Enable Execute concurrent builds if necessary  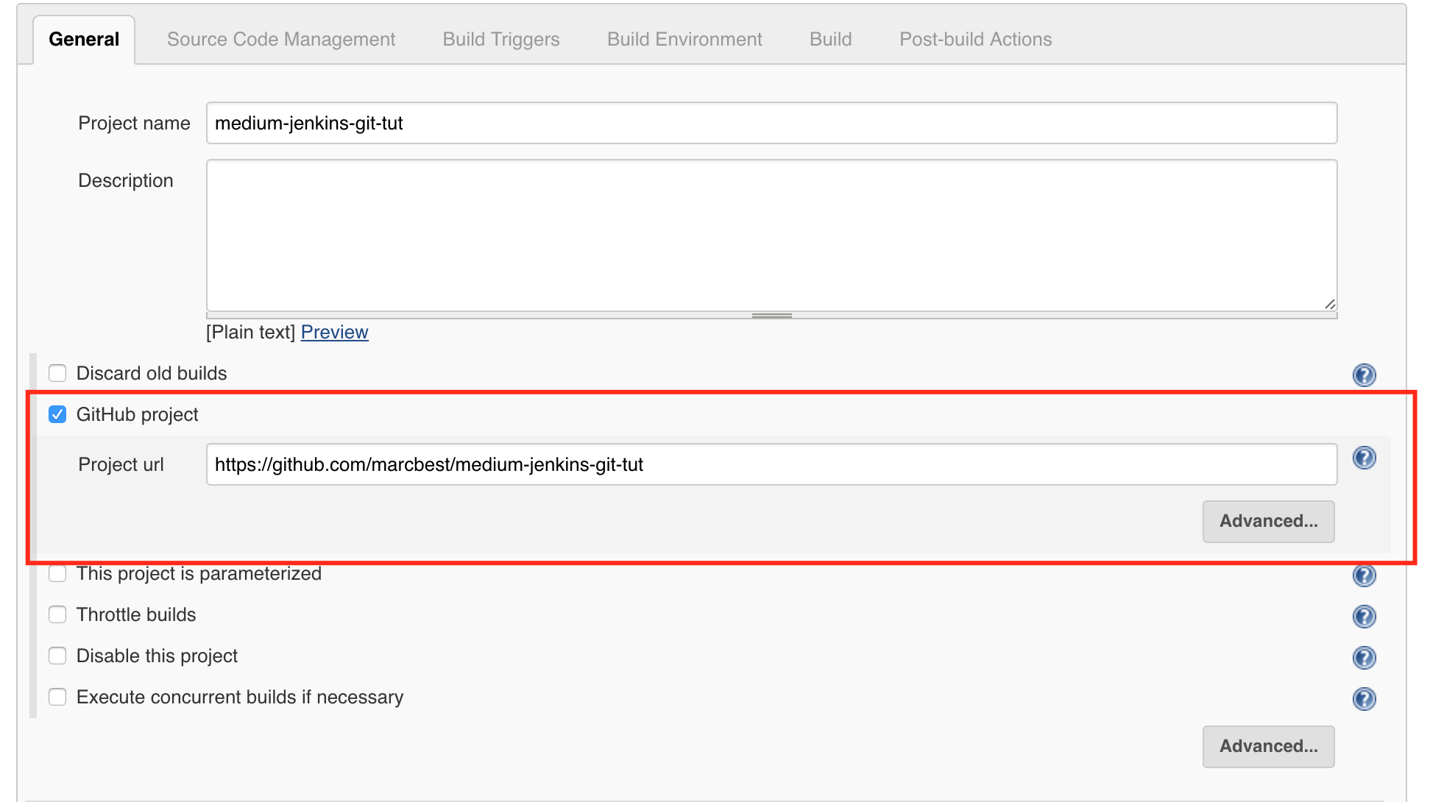pos(57,697)
